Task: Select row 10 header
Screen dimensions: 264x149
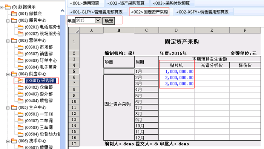Action: [x=74, y=102]
